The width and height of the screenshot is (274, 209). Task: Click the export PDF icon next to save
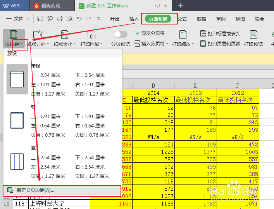click(50, 18)
